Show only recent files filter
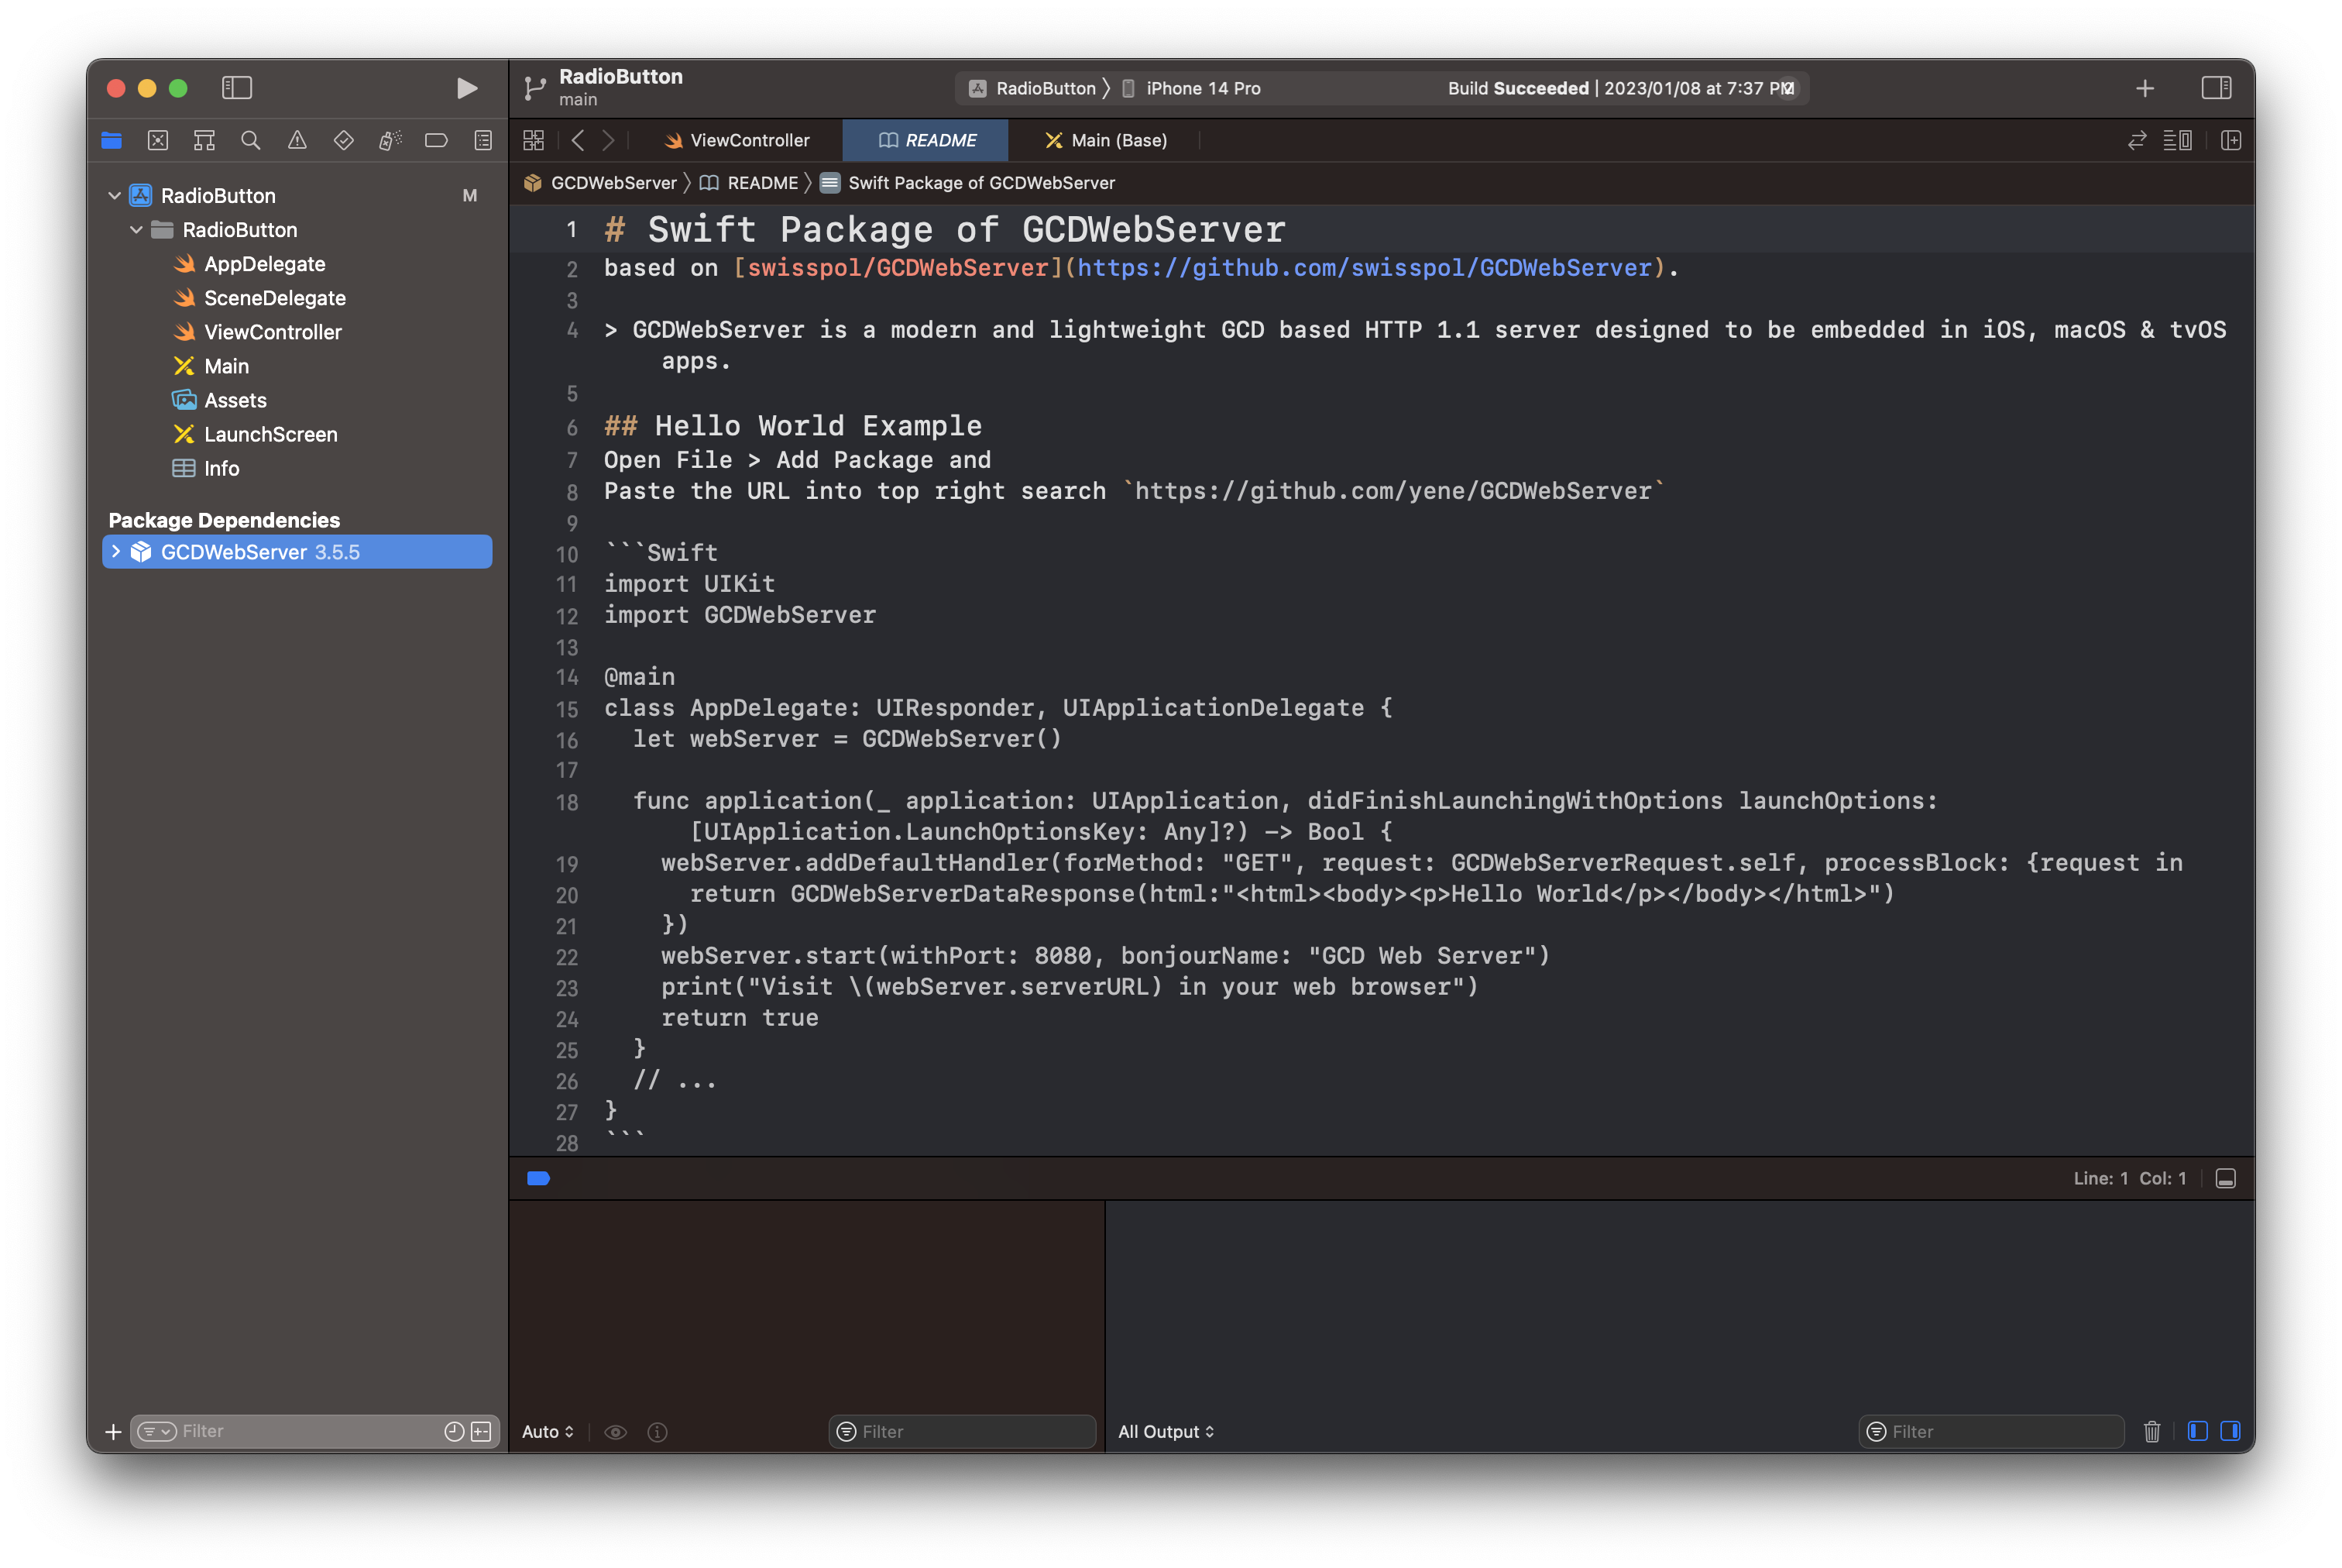The height and width of the screenshot is (1568, 2342). 454,1431
